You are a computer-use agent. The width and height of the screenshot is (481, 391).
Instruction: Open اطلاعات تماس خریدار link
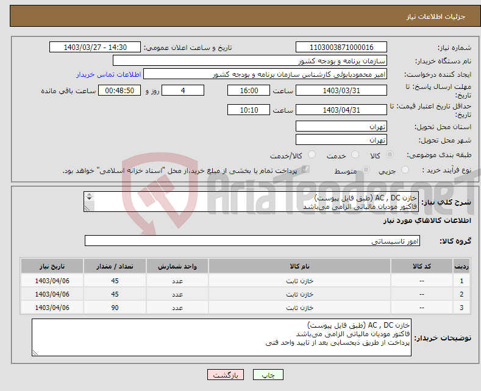tap(109, 74)
